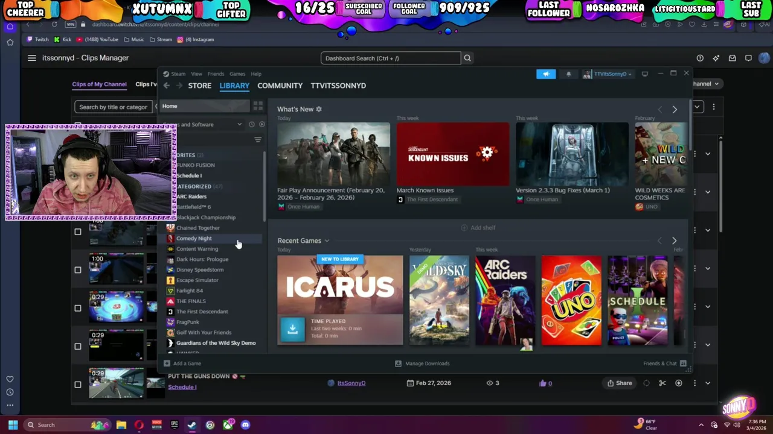
Task: Open Steam Friends menu
Action: pos(216,74)
